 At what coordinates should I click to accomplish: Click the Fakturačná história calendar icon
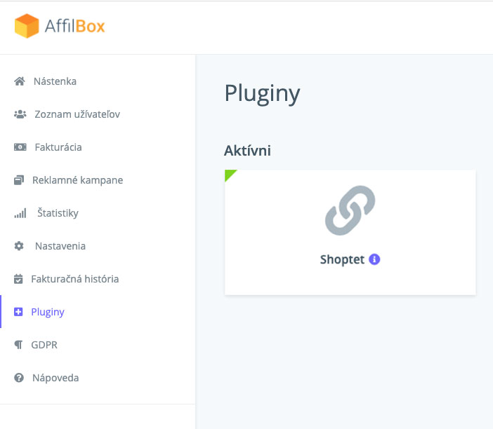18,279
